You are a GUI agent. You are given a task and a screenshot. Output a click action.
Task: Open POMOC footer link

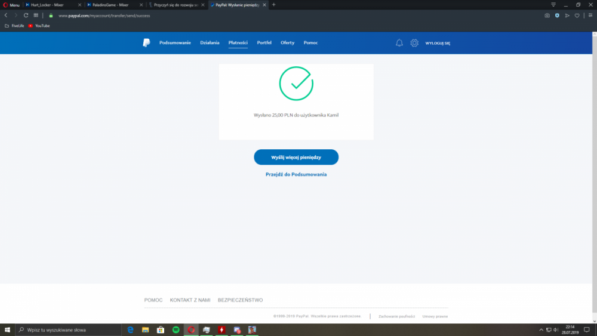click(153, 300)
